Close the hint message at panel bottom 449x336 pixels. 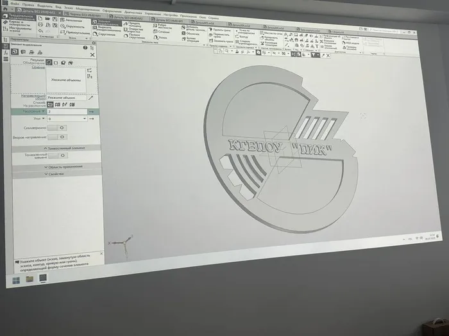pos(101,253)
